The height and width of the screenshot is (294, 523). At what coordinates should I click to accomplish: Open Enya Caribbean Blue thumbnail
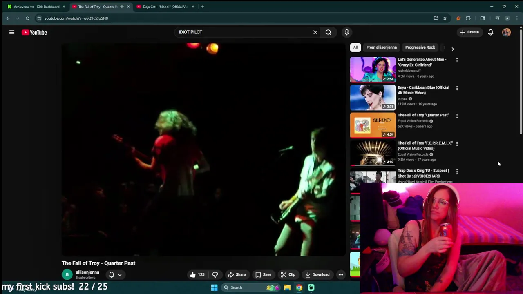(373, 97)
